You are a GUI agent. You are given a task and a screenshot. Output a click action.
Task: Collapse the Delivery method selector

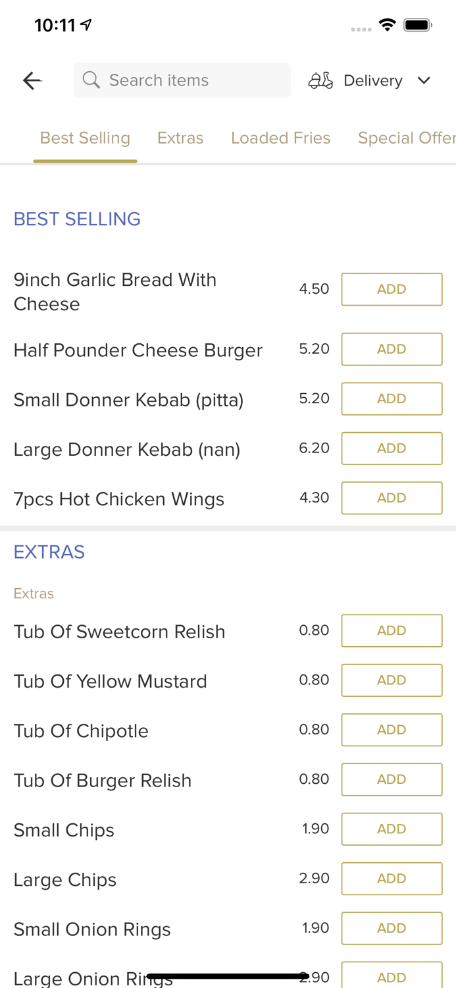coord(423,80)
